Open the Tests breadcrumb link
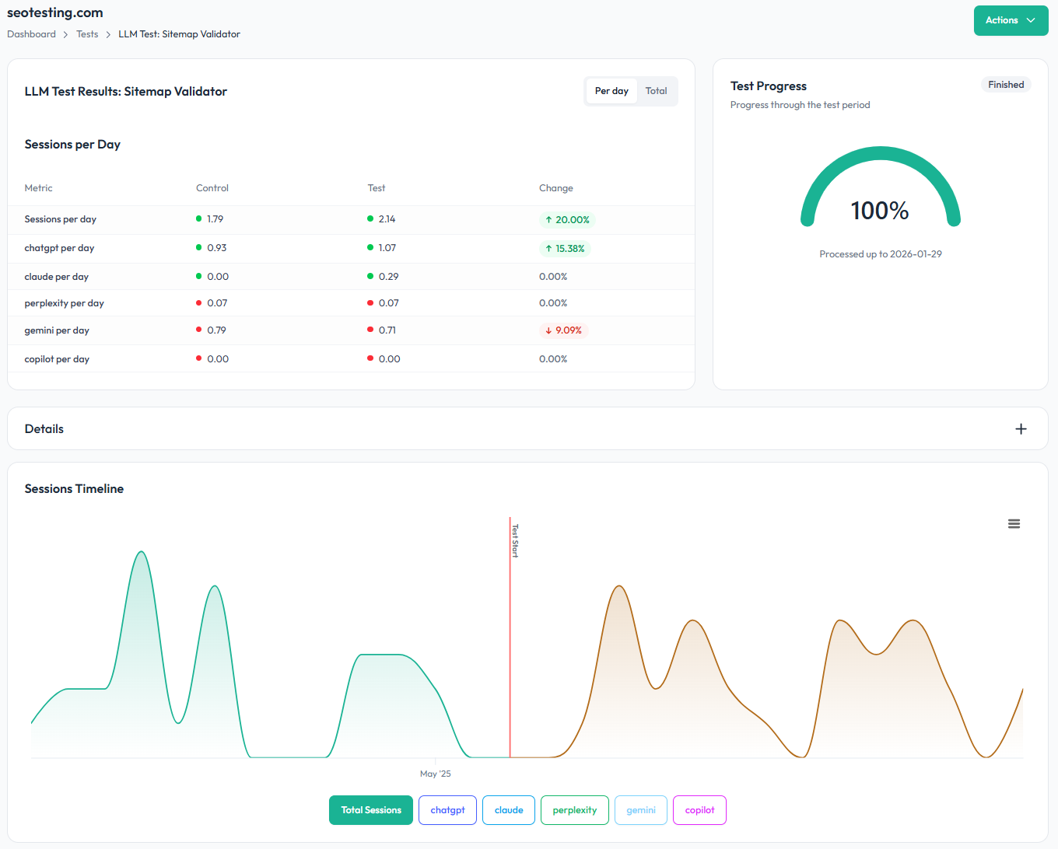1058x849 pixels. (87, 33)
